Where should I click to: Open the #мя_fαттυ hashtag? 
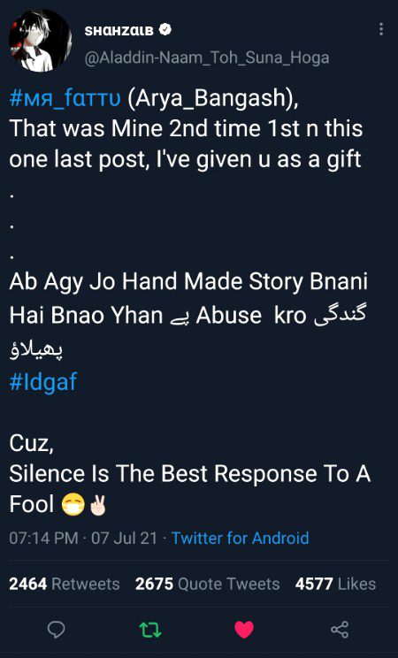click(65, 98)
